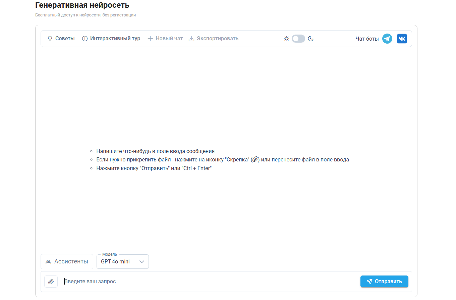
Task: Expand the model list chevron arrow
Action: [x=142, y=262]
